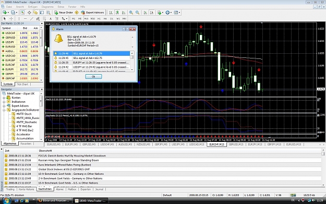Select the text tool A
This screenshot has width=326, height=204.
[51, 19]
